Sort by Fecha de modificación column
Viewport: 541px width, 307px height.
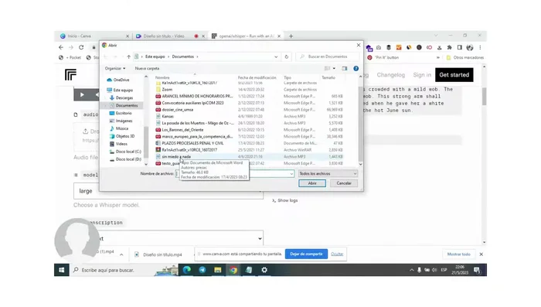pyautogui.click(x=257, y=77)
